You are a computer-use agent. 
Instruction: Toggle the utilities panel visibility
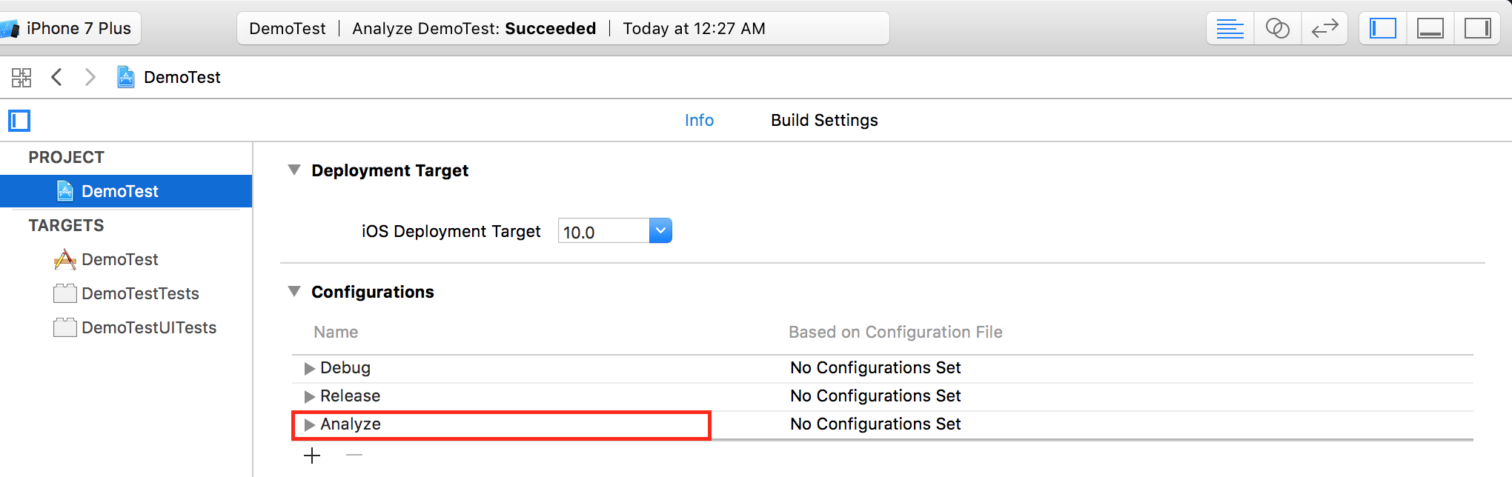point(1477,29)
